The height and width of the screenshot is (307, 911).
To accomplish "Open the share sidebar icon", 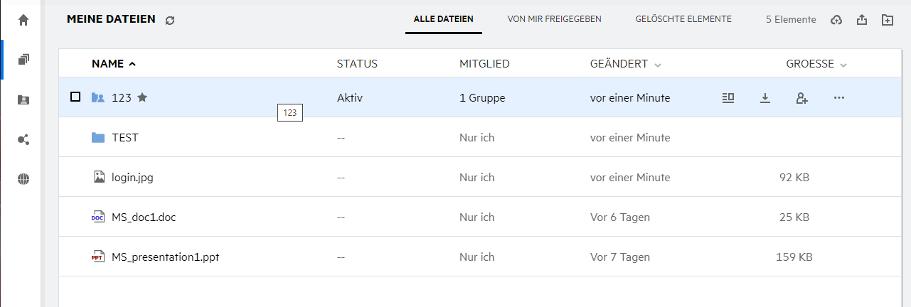I will [23, 140].
